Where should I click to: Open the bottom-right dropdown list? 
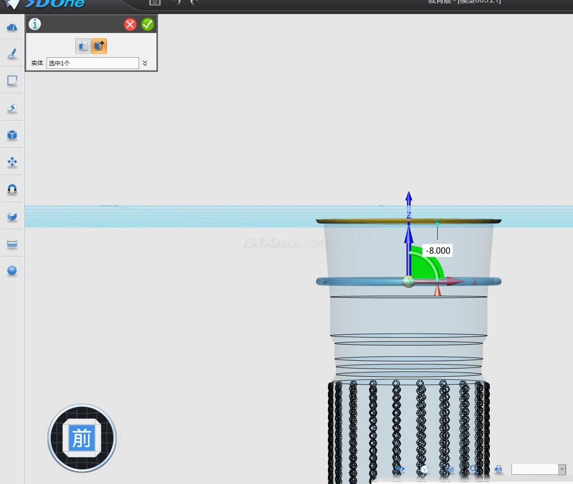point(561,469)
